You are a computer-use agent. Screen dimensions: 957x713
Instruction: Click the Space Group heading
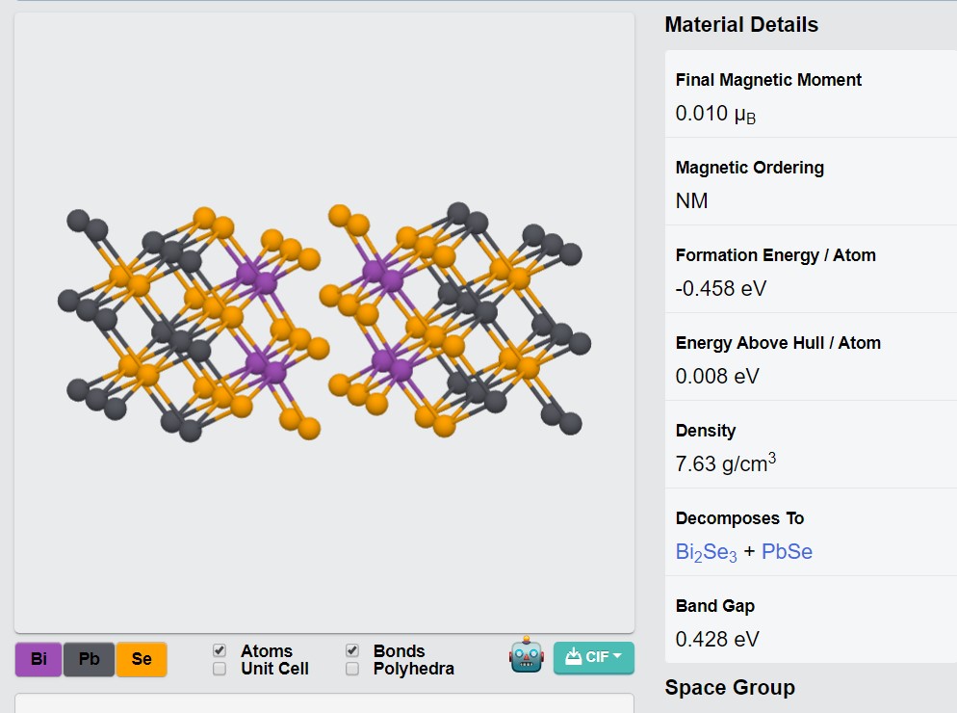730,687
